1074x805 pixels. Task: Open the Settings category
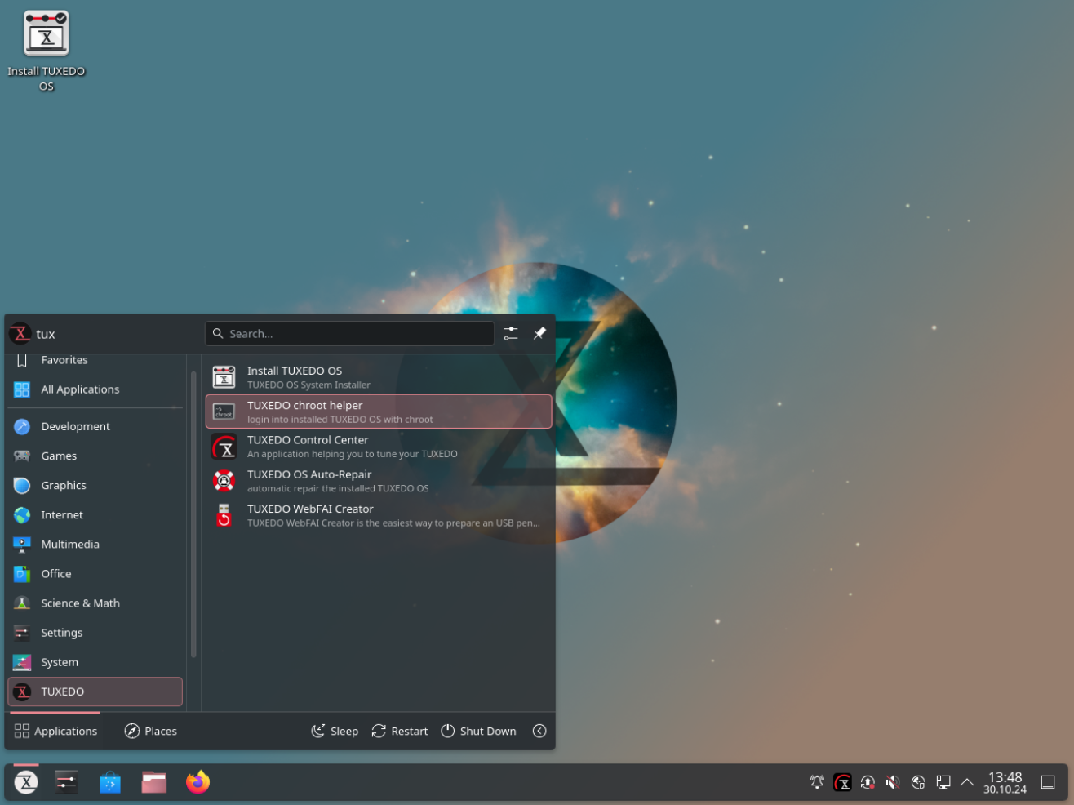tap(95, 632)
